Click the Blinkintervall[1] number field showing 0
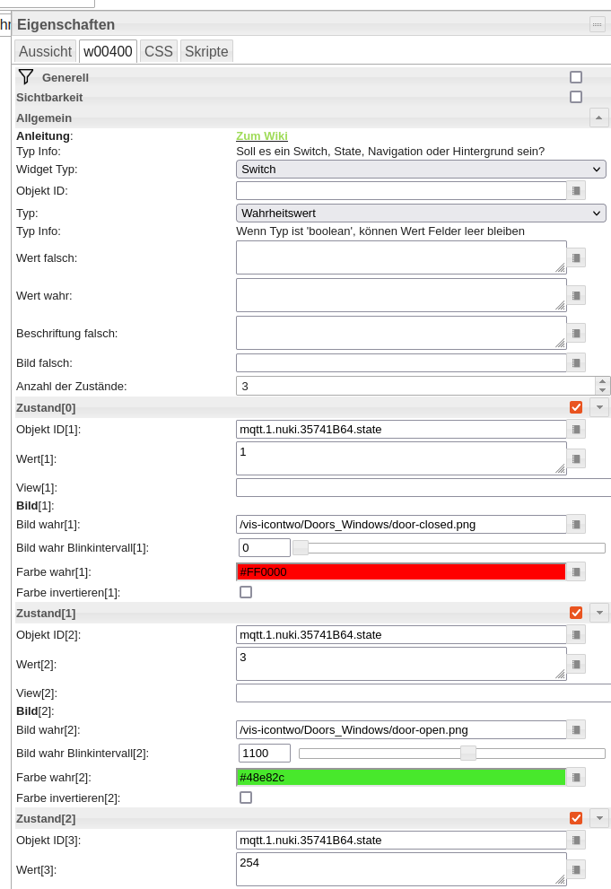 264,548
